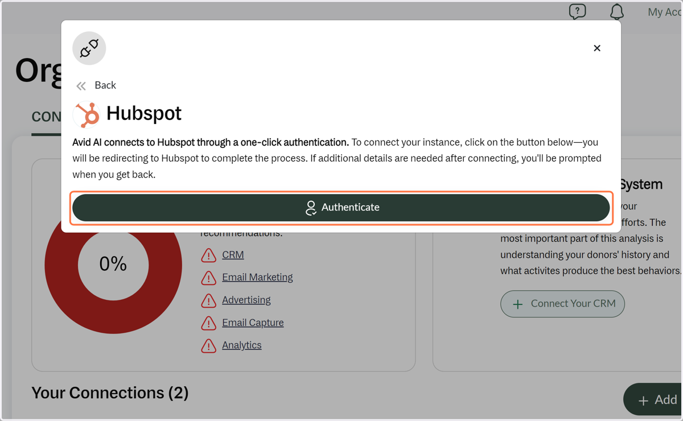The width and height of the screenshot is (683, 421).
Task: Click the Add button at bottom right
Action: click(x=653, y=399)
